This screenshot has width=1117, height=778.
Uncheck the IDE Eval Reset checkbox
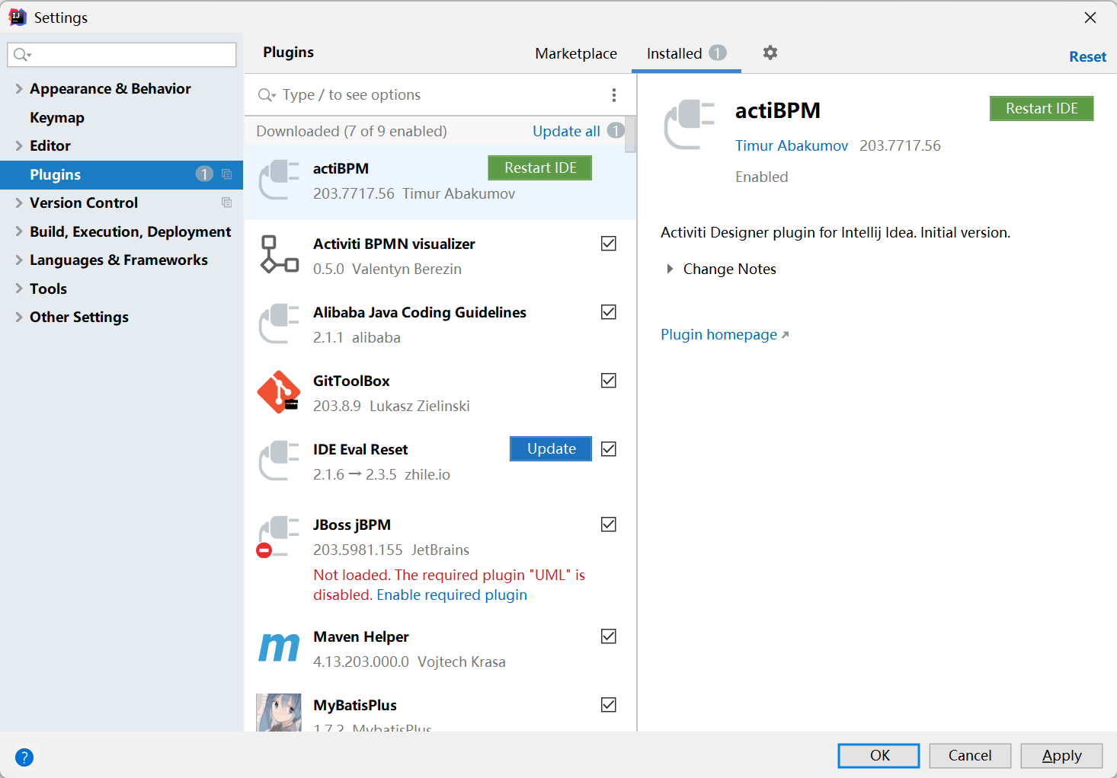coord(609,449)
